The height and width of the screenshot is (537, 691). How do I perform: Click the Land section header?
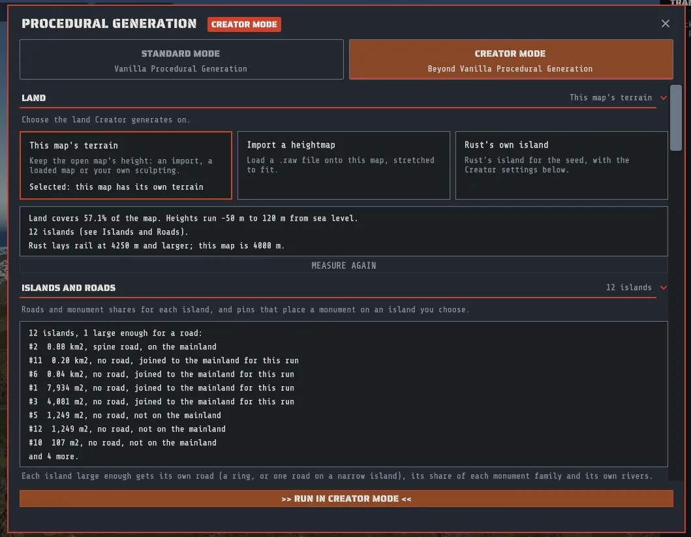[x=34, y=98]
